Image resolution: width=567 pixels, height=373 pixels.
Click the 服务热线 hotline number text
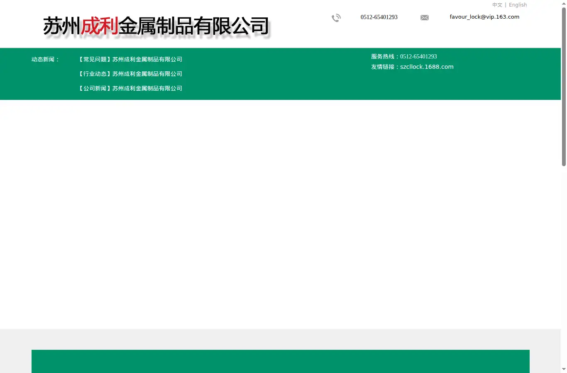pyautogui.click(x=404, y=56)
